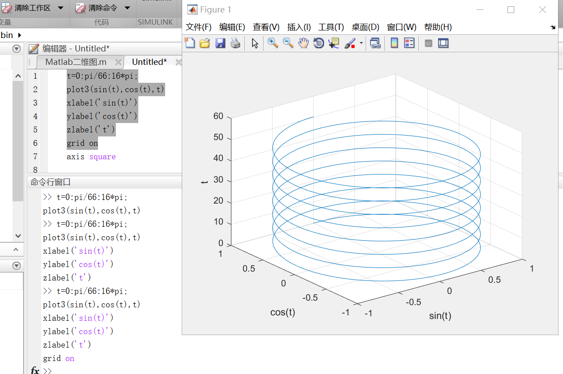The image size is (563, 374).
Task: Close the Untitled* editor tab
Action: [x=179, y=62]
